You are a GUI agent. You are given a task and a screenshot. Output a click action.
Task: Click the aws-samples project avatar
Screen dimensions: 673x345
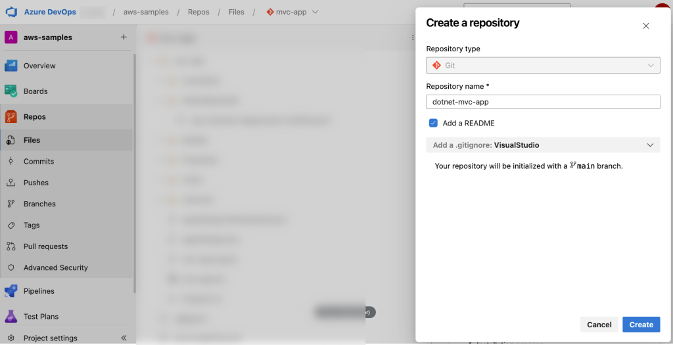click(11, 37)
